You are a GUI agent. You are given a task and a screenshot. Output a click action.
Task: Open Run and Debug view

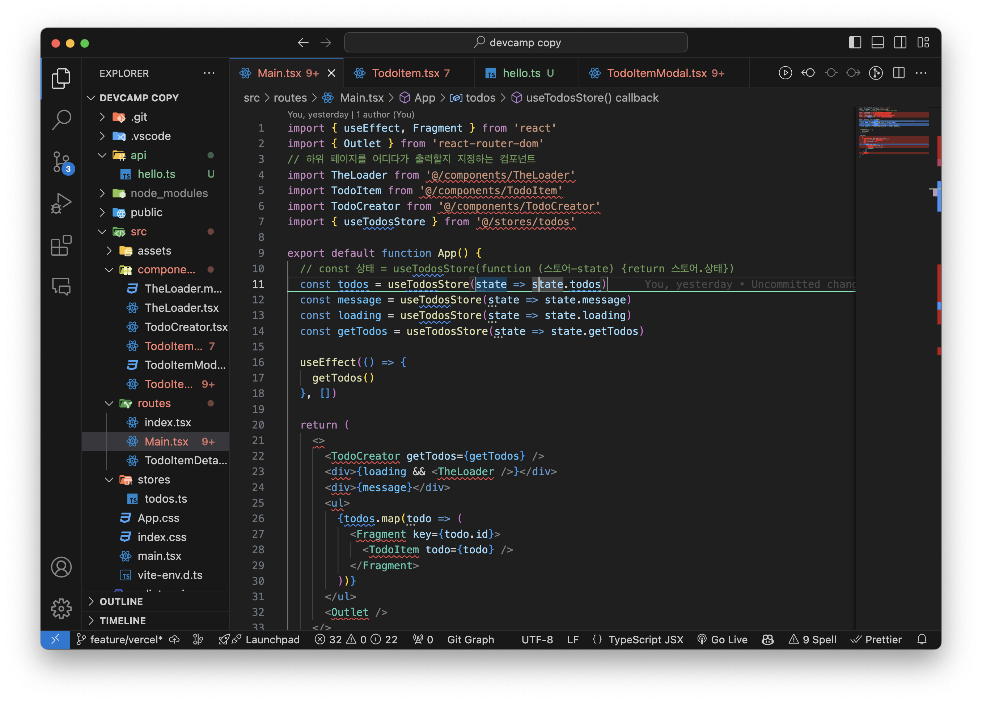[x=61, y=203]
